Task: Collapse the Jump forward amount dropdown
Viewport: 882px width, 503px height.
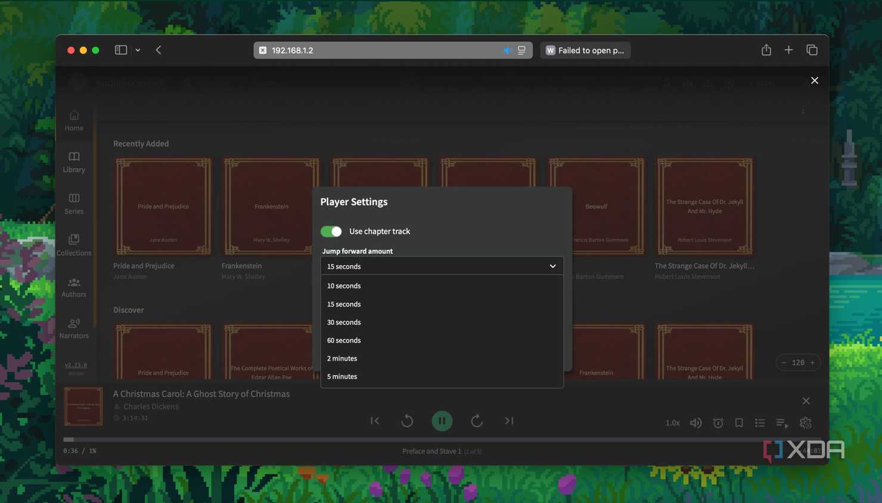Action: tap(442, 266)
